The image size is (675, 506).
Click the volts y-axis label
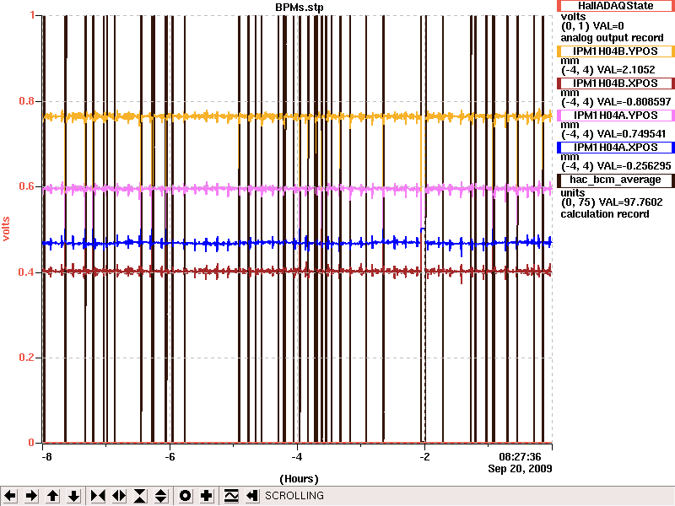[x=6, y=229]
